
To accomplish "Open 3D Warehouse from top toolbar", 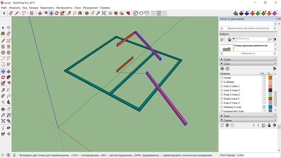I will (x=116, y=13).
